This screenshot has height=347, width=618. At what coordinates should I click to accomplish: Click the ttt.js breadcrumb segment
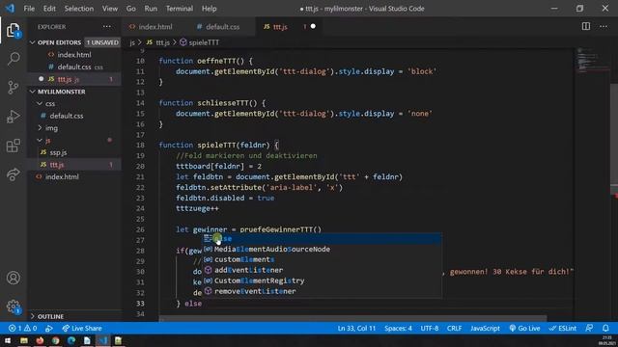158,42
